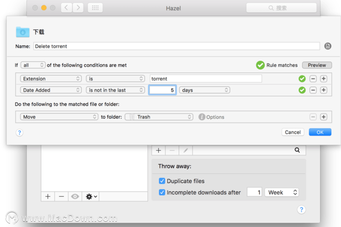Add a new rule with the plus button in rules toolbar

[158, 150]
